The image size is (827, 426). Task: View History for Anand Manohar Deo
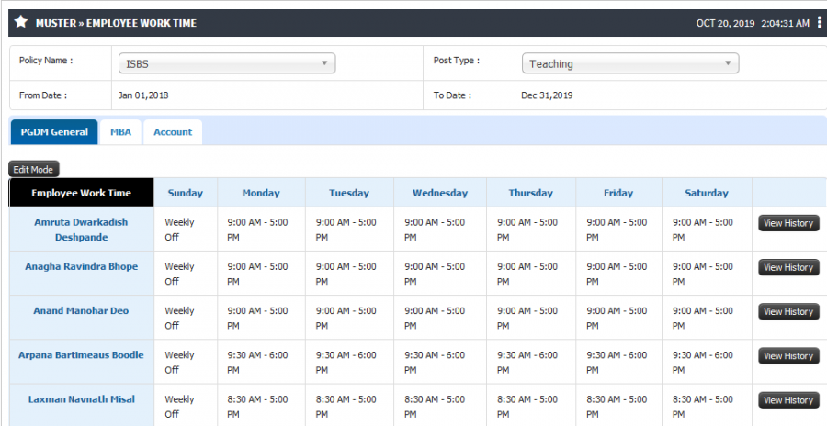pos(788,311)
